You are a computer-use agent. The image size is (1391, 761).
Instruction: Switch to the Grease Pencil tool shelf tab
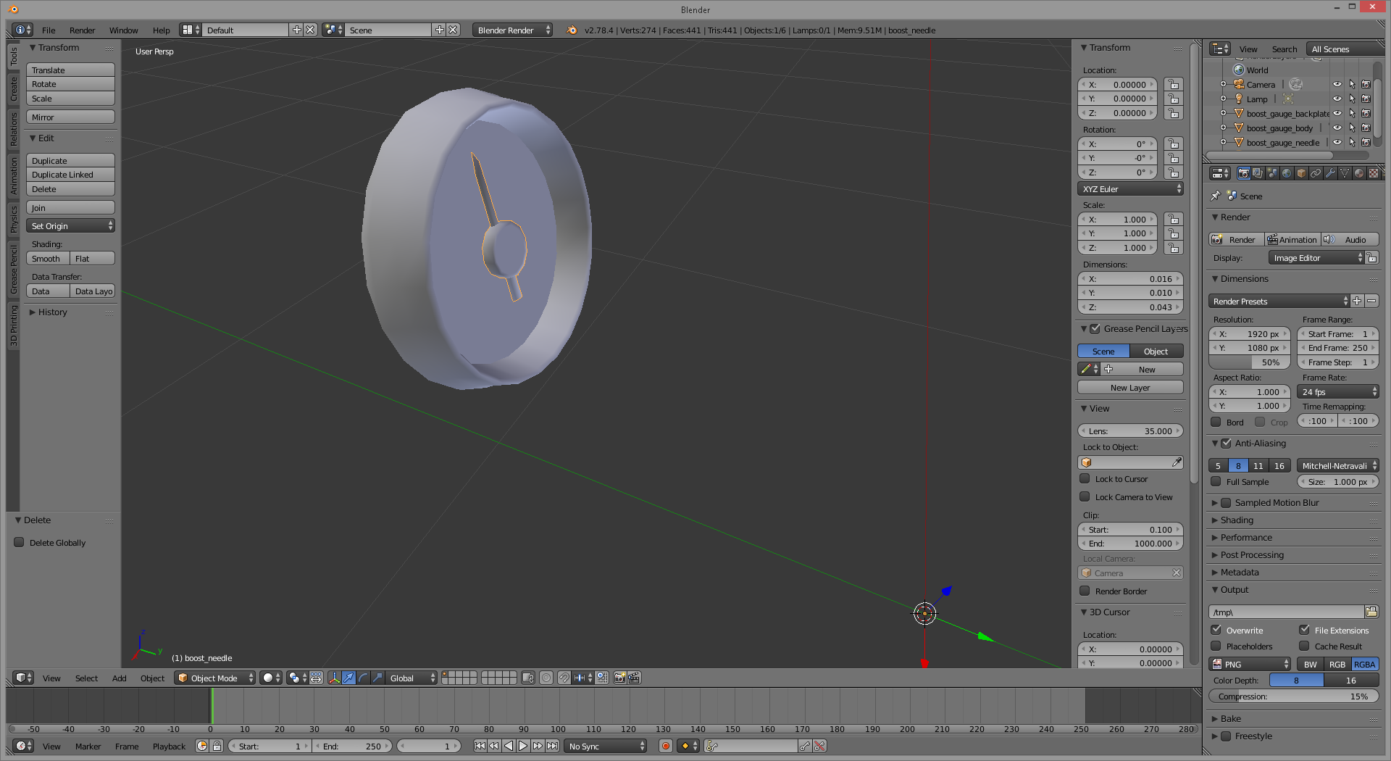coord(13,270)
